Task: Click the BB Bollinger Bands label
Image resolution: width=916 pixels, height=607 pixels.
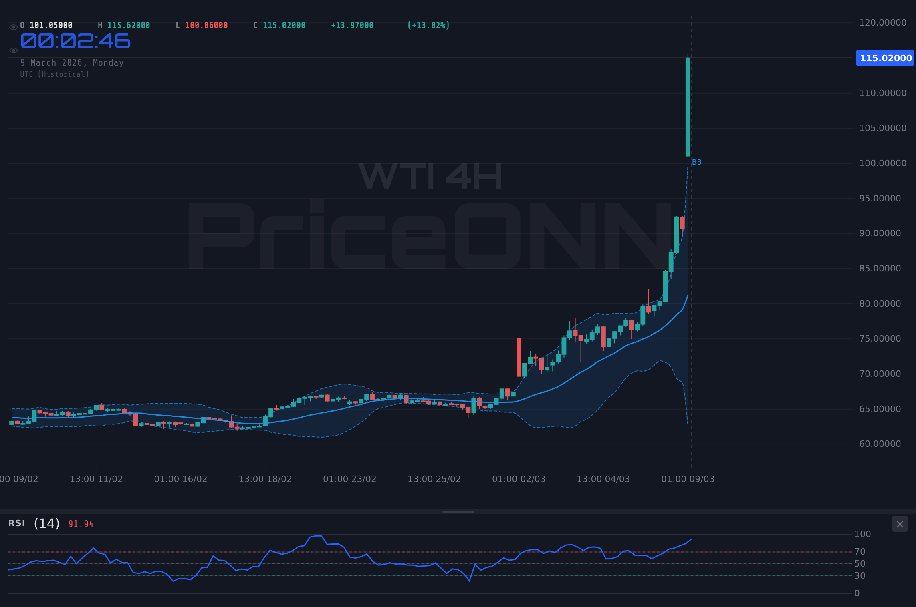Action: [x=697, y=162]
